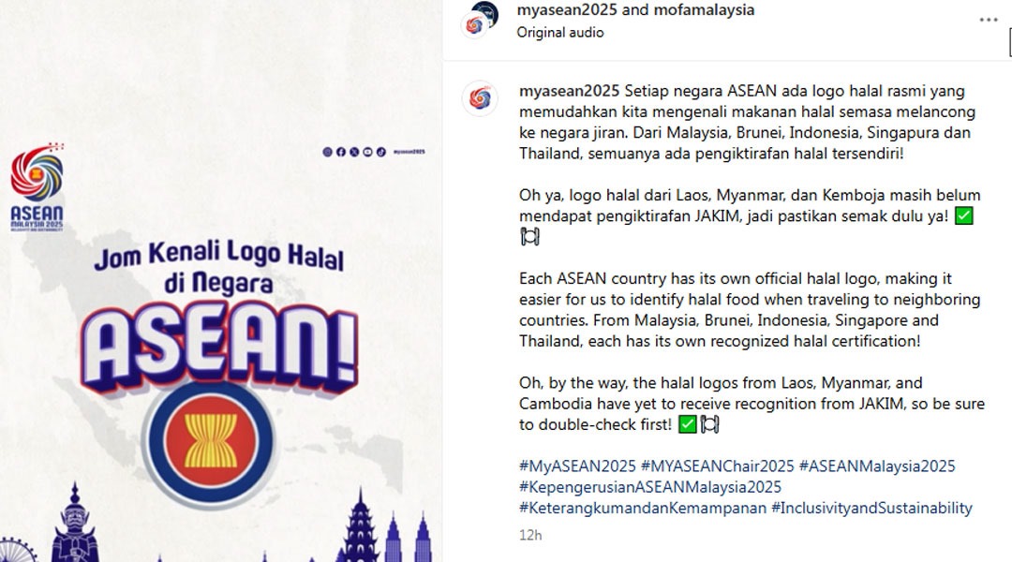Click the X logo icon on the poster
The image size is (1012, 562).
[x=354, y=152]
